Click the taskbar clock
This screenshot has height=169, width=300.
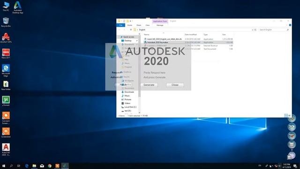click(286, 166)
